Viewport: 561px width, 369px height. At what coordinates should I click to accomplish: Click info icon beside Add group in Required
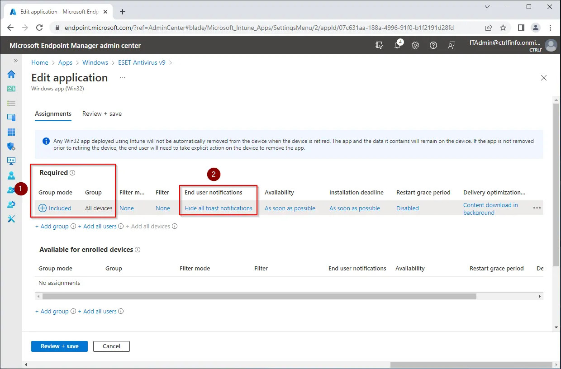(73, 227)
